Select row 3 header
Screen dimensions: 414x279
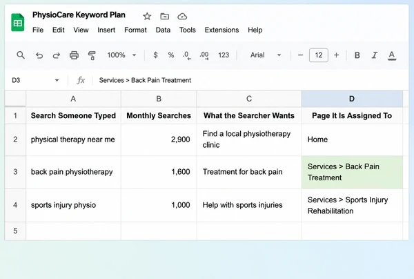click(15, 172)
